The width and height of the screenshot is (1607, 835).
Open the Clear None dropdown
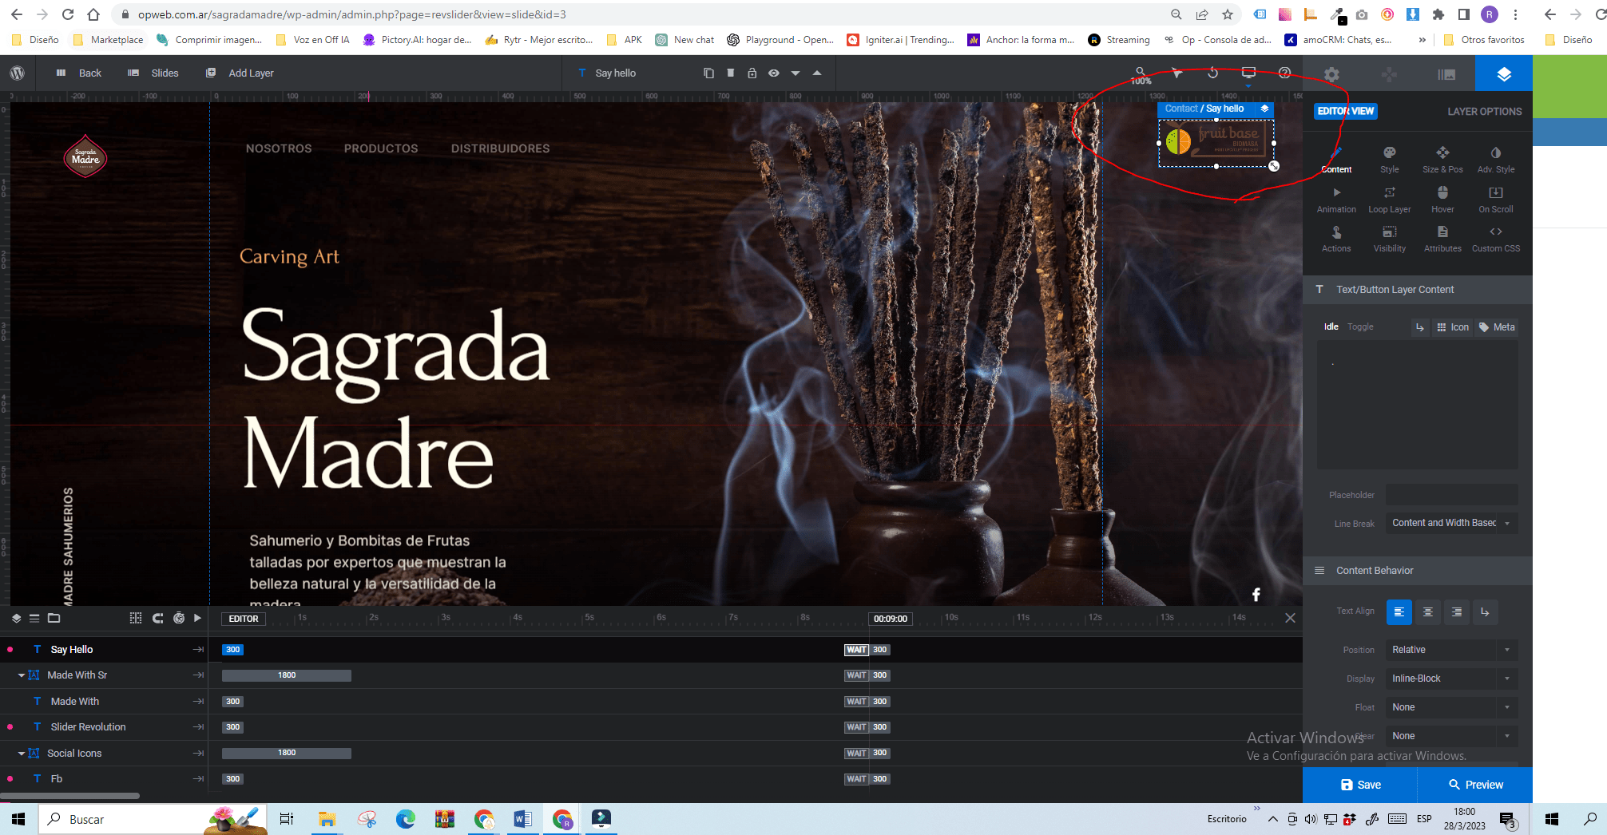pyautogui.click(x=1451, y=736)
